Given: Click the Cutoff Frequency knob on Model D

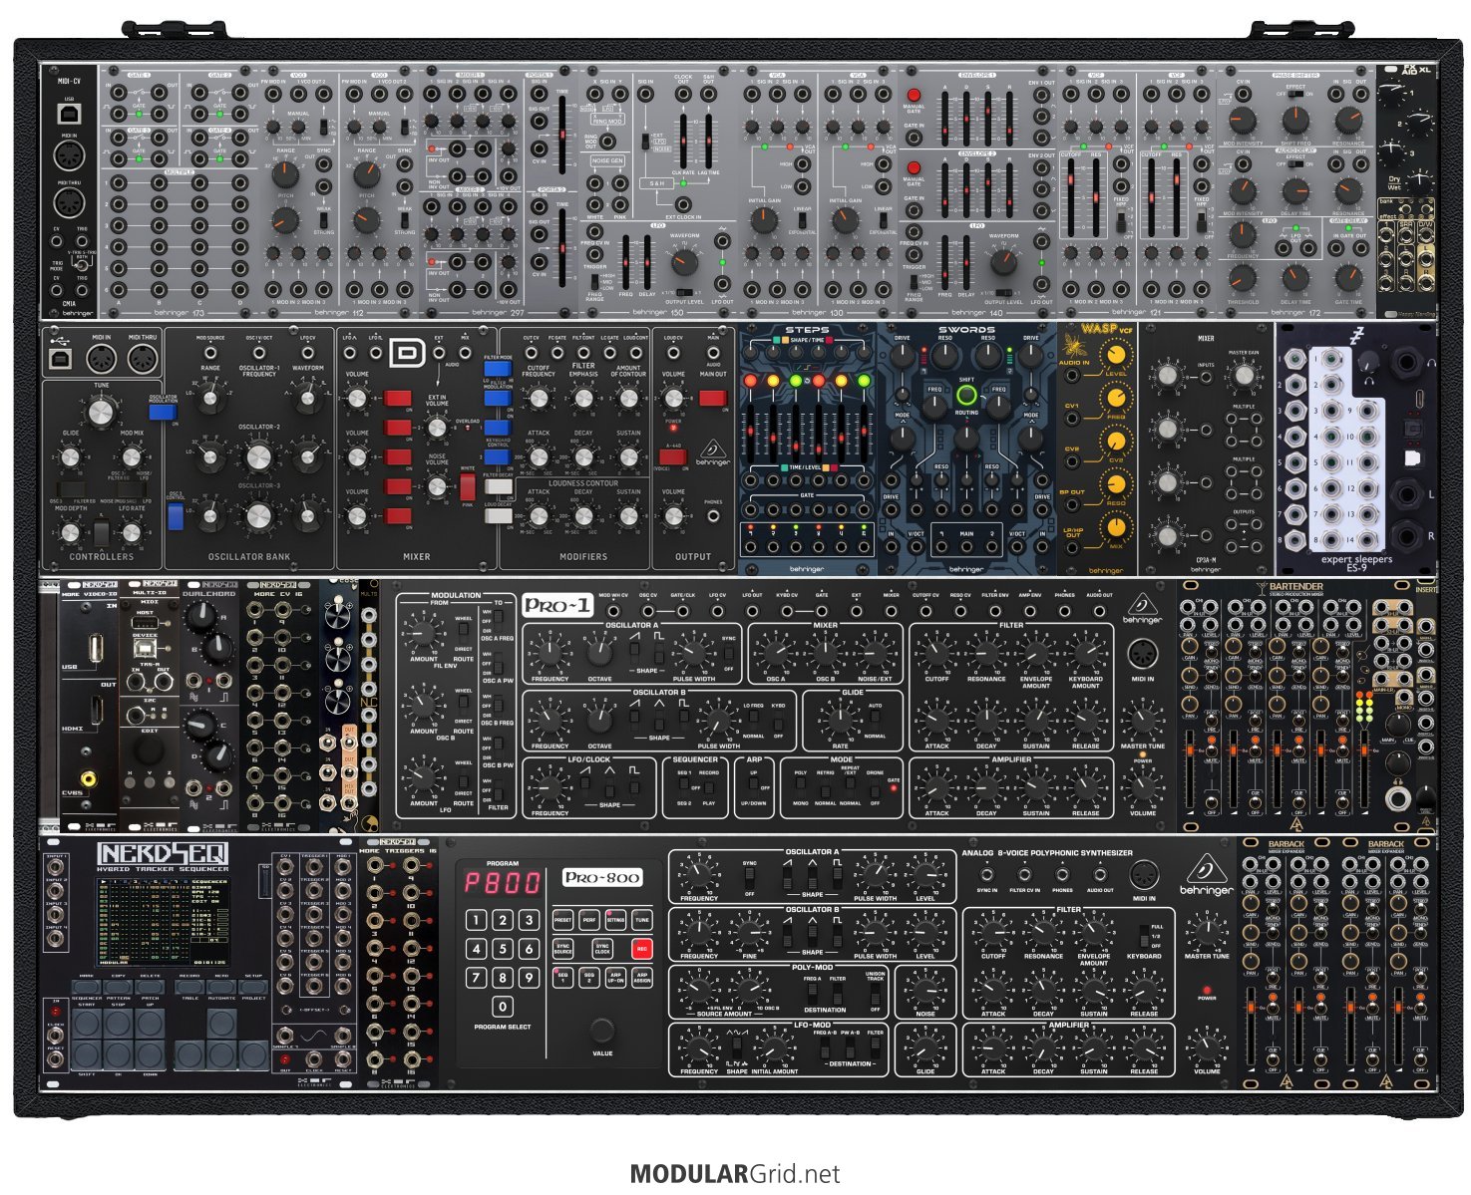Looking at the screenshot, I should pyautogui.click(x=539, y=399).
